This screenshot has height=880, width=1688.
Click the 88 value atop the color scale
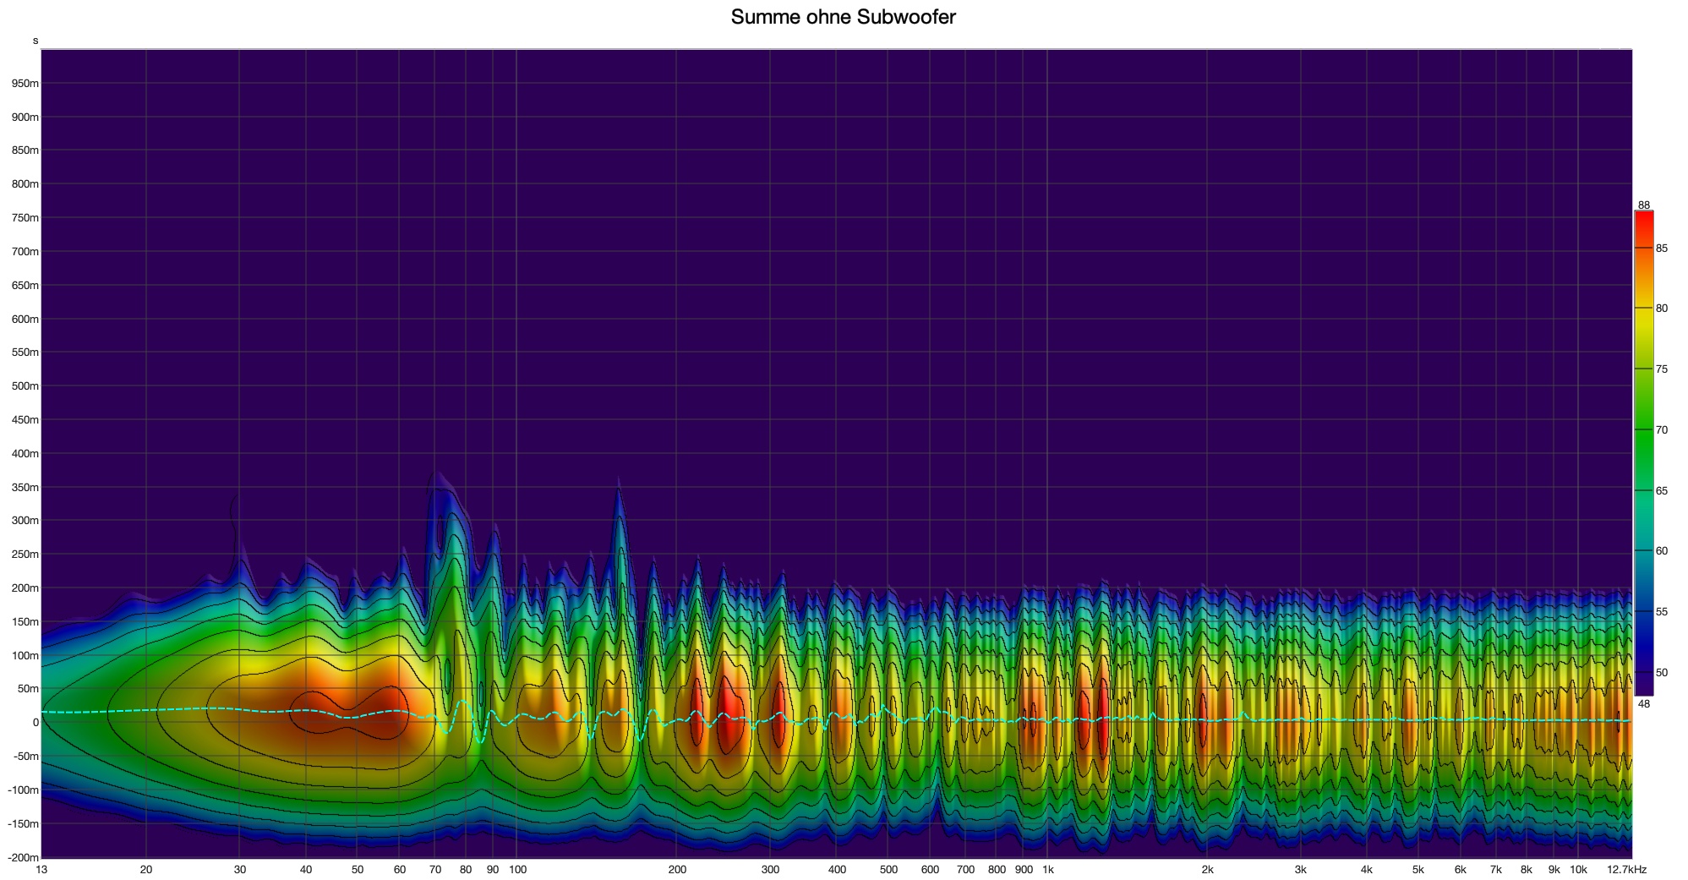pyautogui.click(x=1643, y=205)
